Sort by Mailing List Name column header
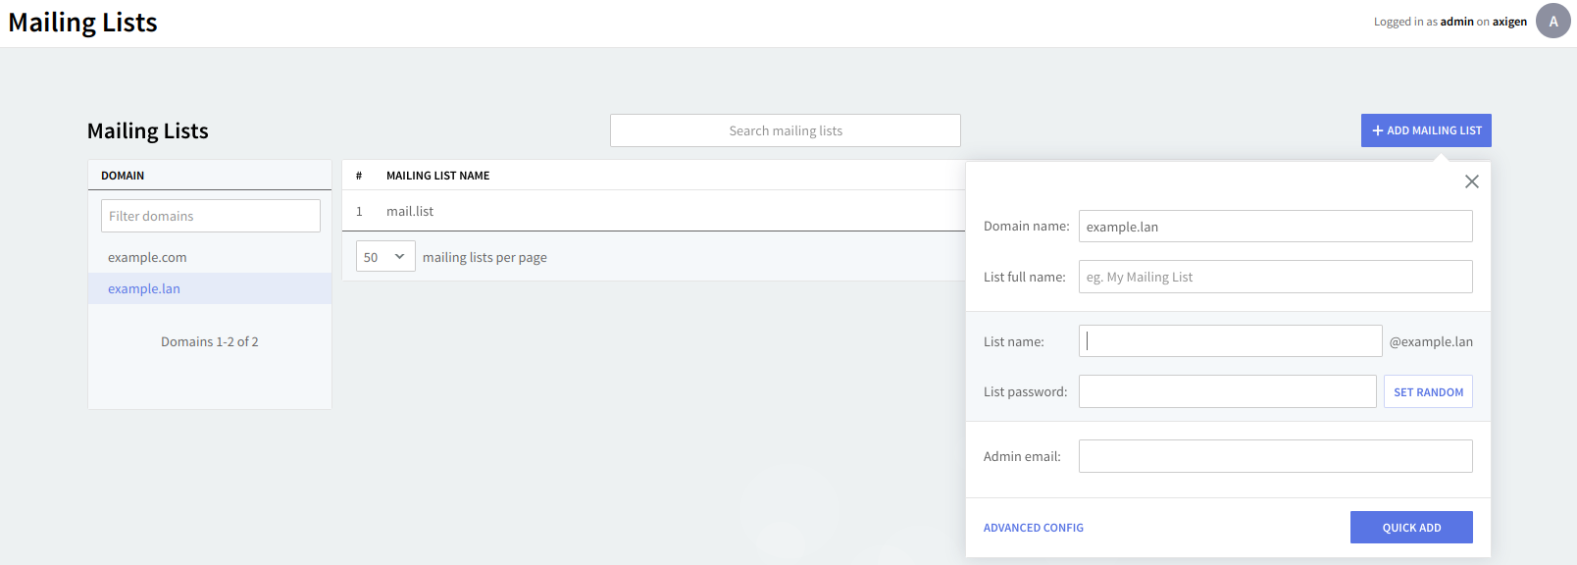1577x565 pixels. tap(437, 176)
